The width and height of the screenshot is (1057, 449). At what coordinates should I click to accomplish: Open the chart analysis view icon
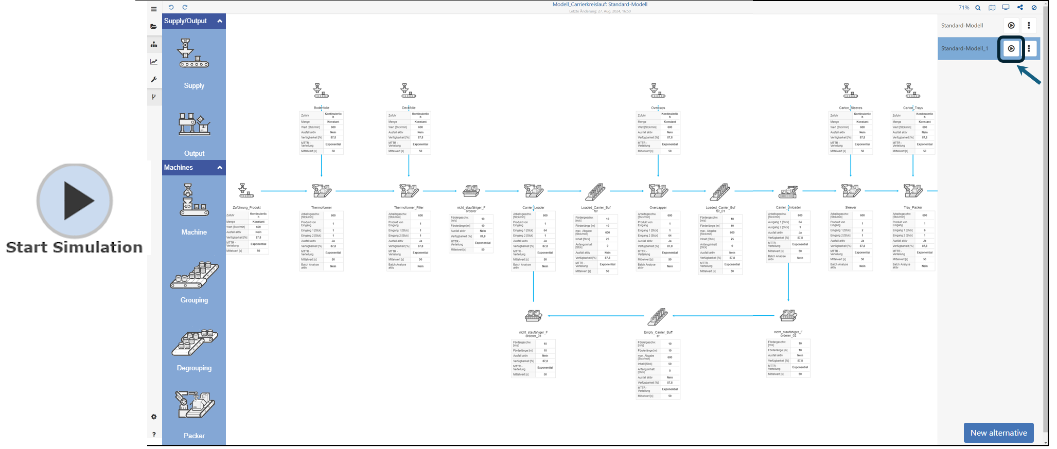(x=154, y=62)
